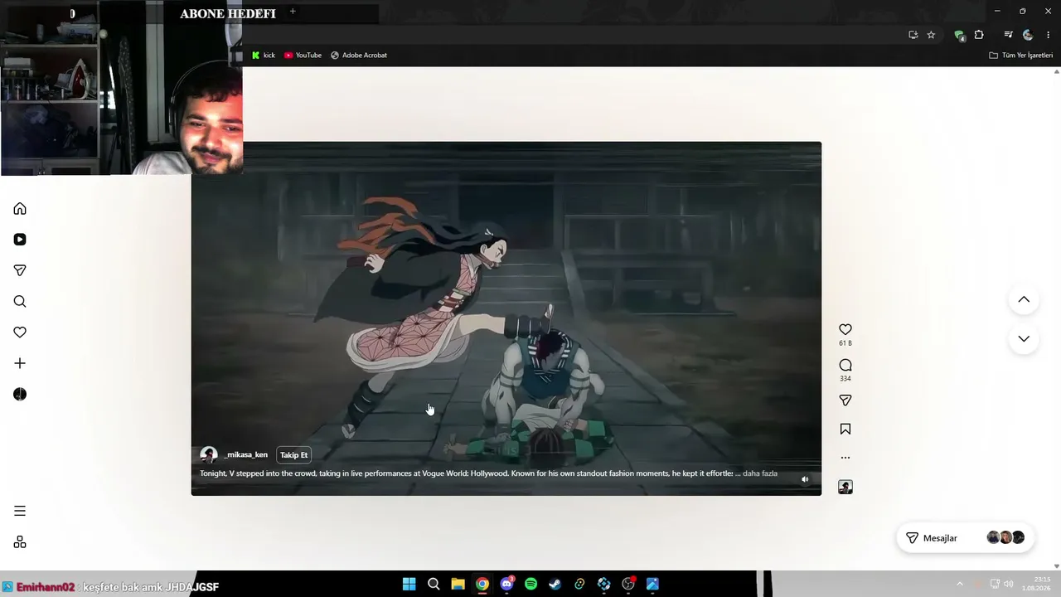Open Discord from the taskbar
The width and height of the screenshot is (1061, 597).
(x=506, y=585)
